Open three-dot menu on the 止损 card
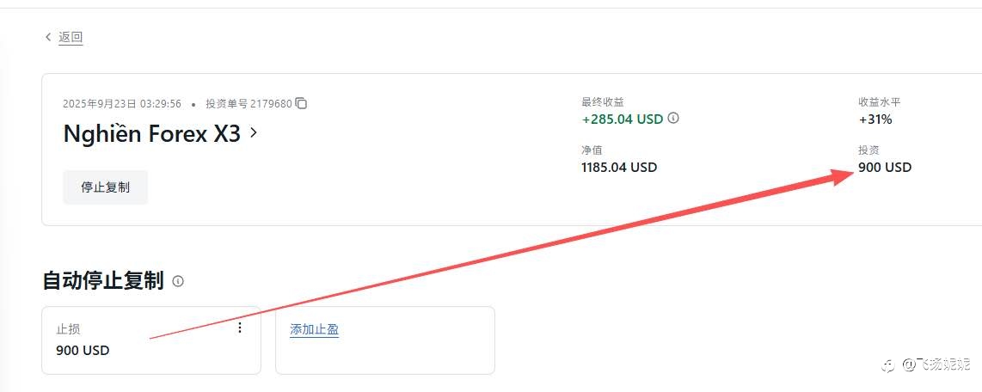 (239, 328)
